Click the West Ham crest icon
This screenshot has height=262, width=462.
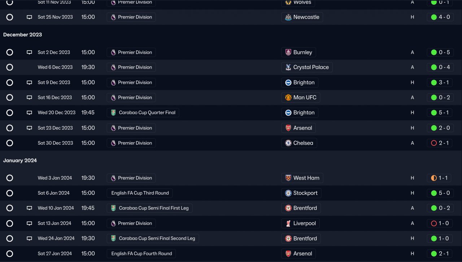[x=288, y=178]
